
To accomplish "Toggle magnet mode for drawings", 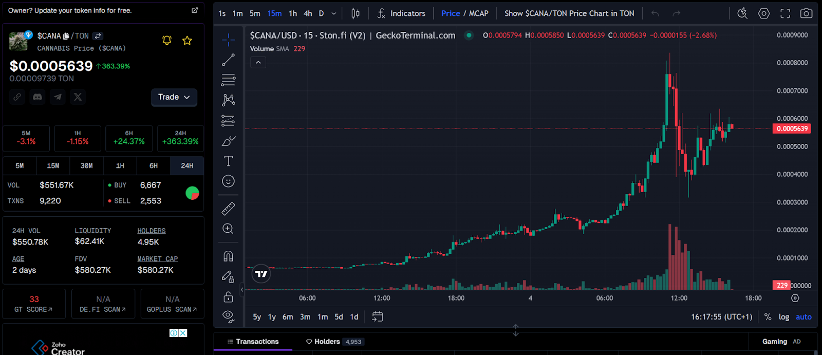I will point(228,256).
